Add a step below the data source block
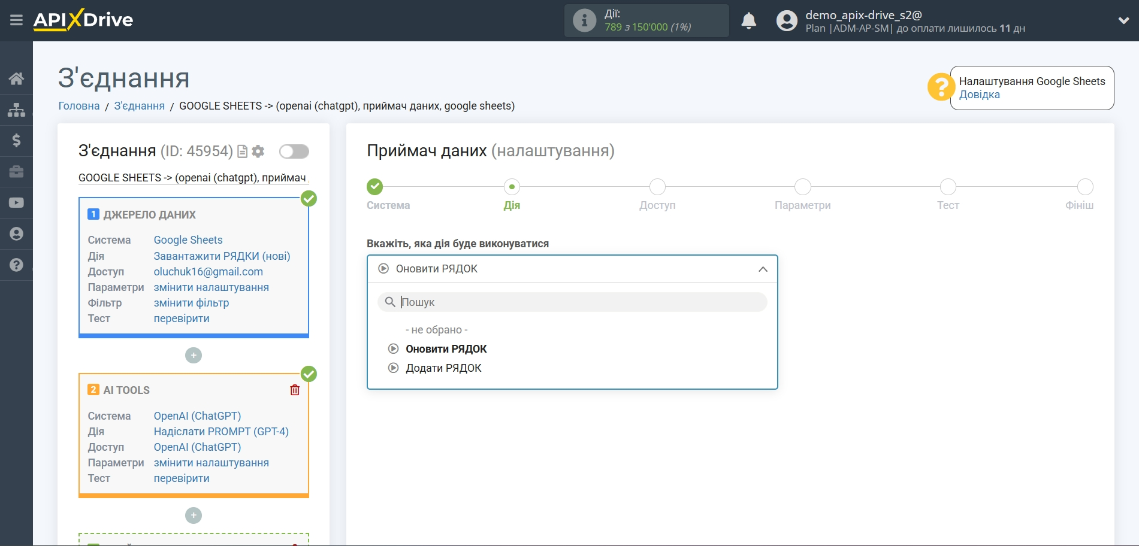 (194, 356)
